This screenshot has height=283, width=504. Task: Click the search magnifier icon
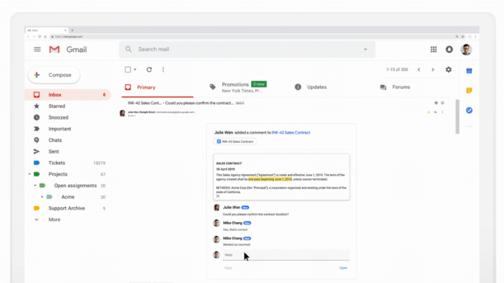[129, 49]
